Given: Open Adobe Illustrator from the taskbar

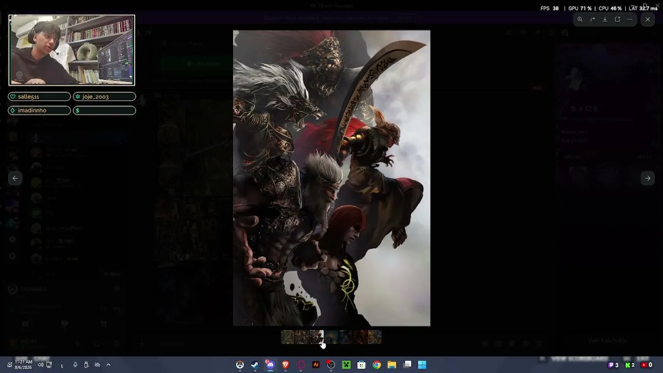Looking at the screenshot, I should coord(316,365).
